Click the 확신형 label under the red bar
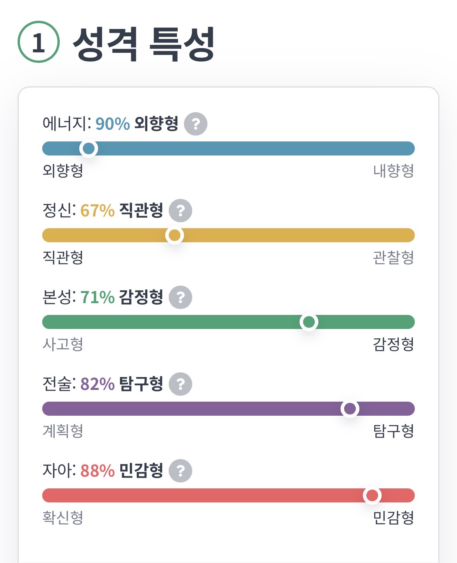The height and width of the screenshot is (563, 457). pyautogui.click(x=63, y=518)
